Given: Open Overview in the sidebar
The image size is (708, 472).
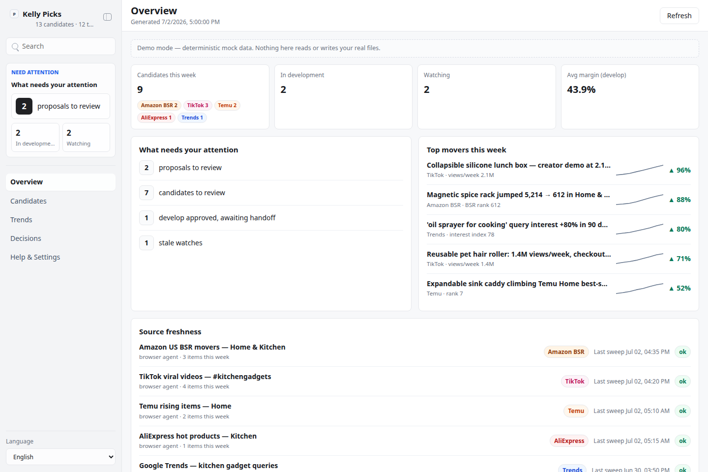Looking at the screenshot, I should (x=60, y=182).
